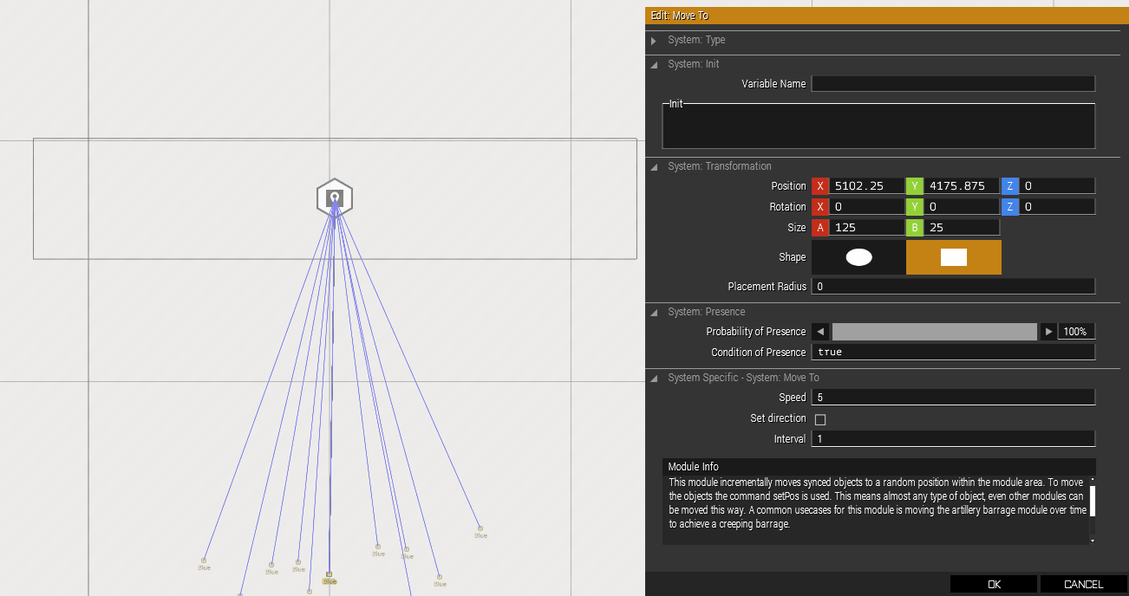Click the Placement Radius field

(953, 287)
